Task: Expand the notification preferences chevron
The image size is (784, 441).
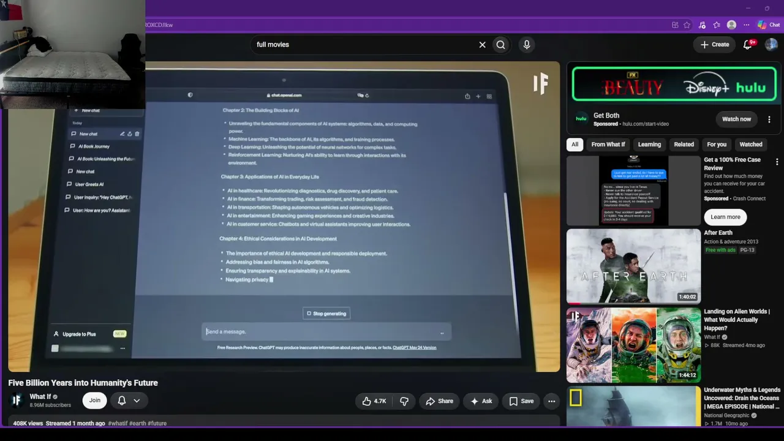Action: click(x=137, y=401)
